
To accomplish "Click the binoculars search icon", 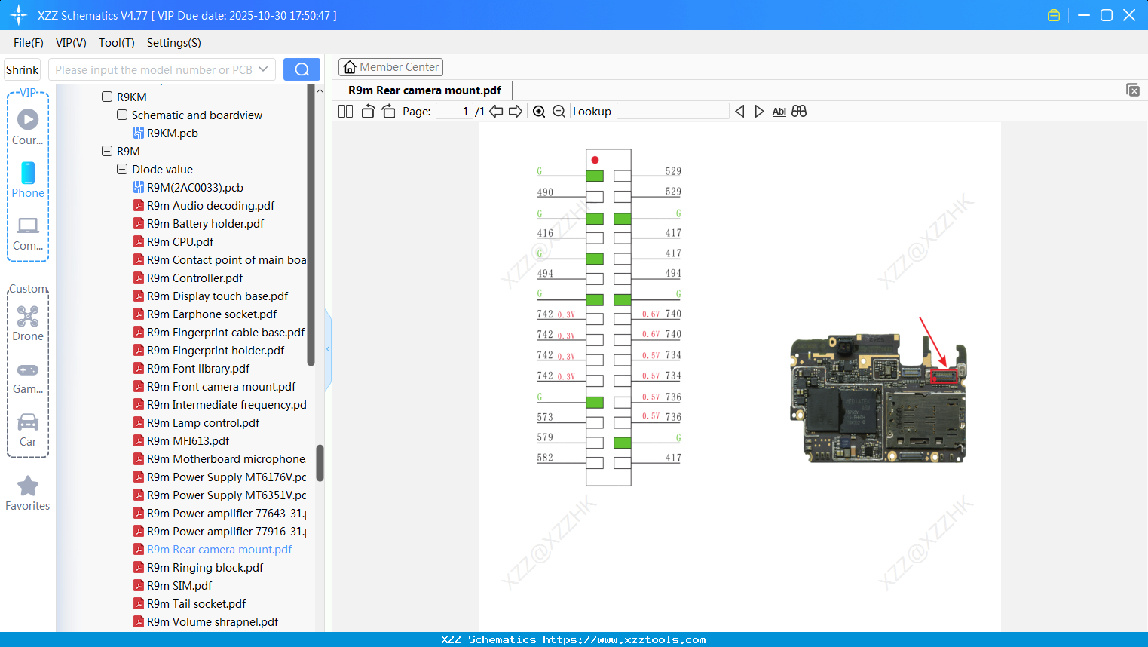I will click(799, 112).
